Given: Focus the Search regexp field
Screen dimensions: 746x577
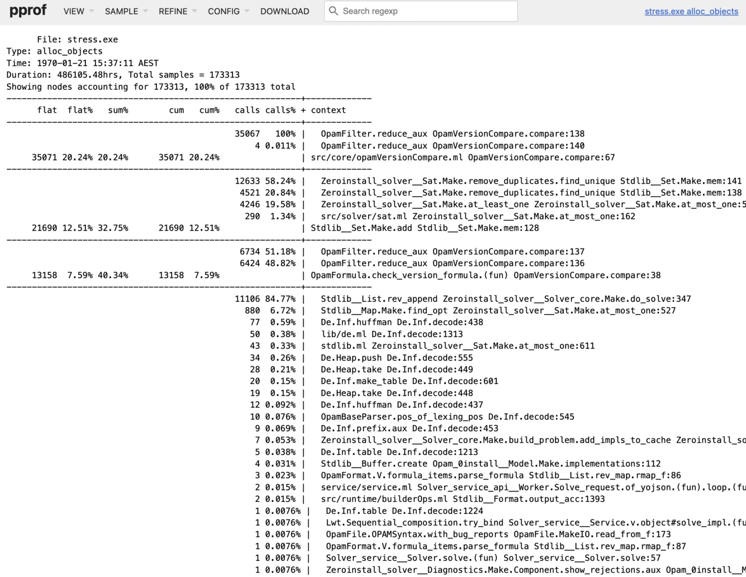Looking at the screenshot, I should (427, 12).
